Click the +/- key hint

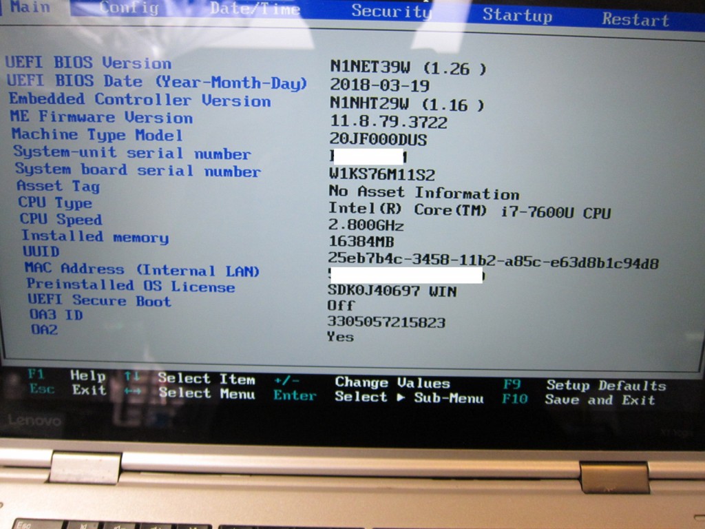coord(286,380)
